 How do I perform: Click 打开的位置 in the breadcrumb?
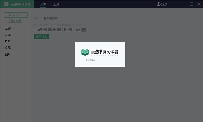51,18
